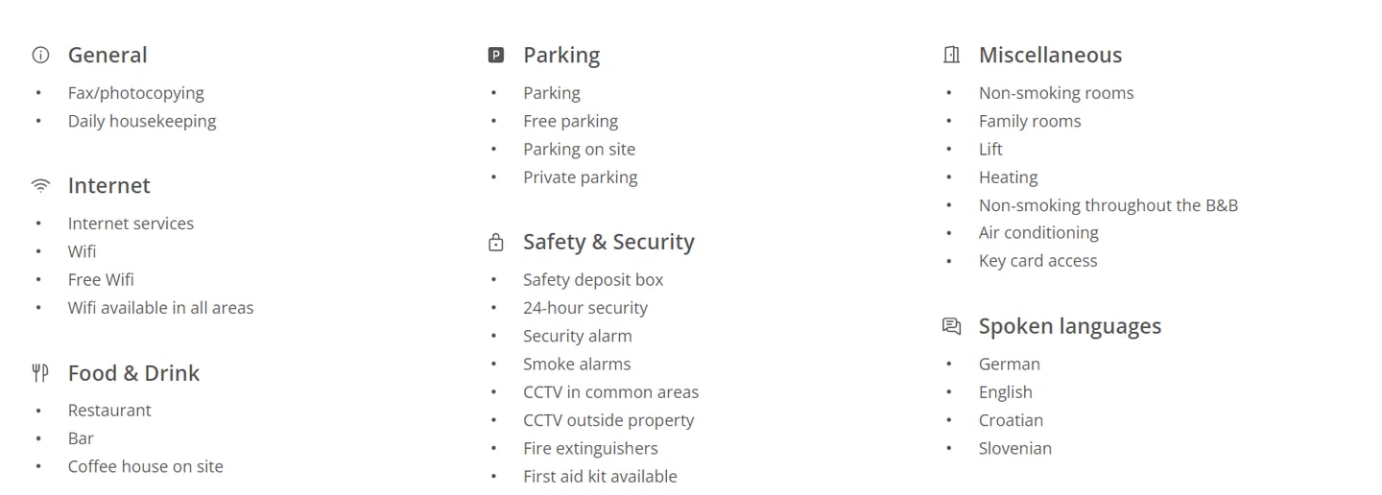Screen dimensions: 1382x495
Task: Select the Safety & Security heading
Action: 608,243
